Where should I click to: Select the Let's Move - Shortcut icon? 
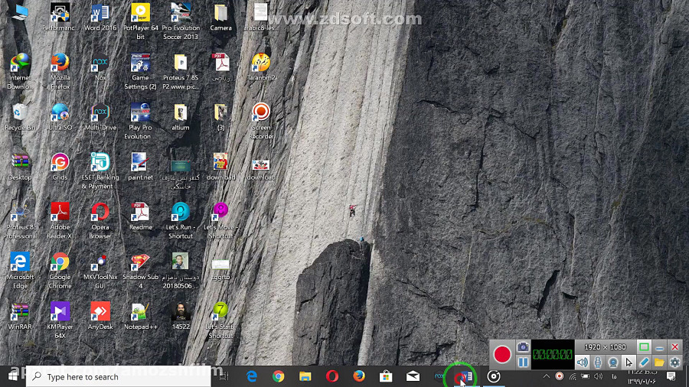click(220, 220)
